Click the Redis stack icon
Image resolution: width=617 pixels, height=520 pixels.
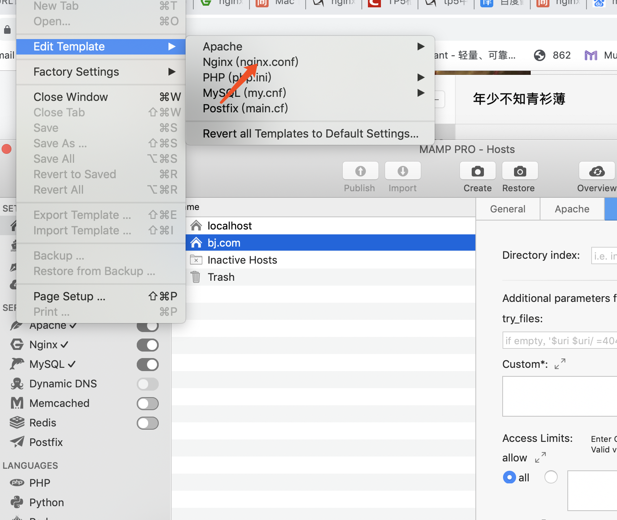[x=17, y=422]
